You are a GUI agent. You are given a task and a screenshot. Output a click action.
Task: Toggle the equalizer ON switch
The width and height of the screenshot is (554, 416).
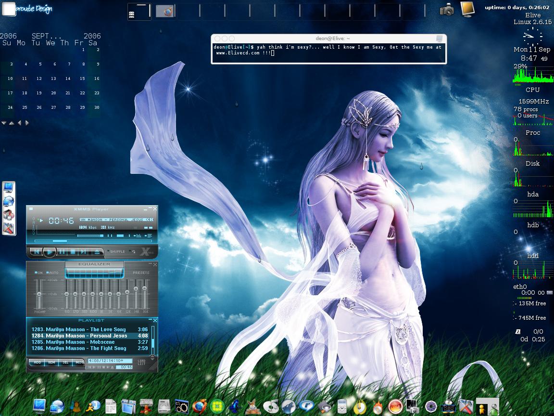pos(39,273)
